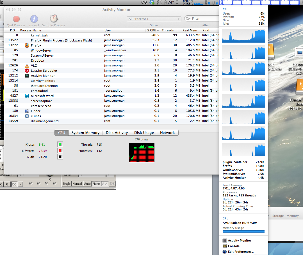Toggle the Ext source button in background window
This screenshot has height=255, width=303.
[112, 184]
